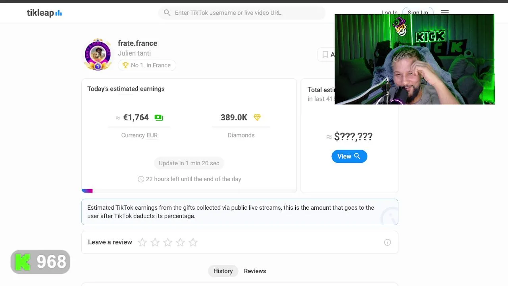Click the Leave a review label
Image resolution: width=508 pixels, height=286 pixels.
point(110,242)
